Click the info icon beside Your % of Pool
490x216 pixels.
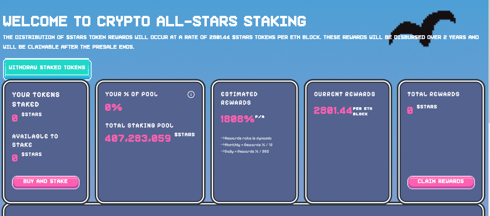click(x=191, y=94)
